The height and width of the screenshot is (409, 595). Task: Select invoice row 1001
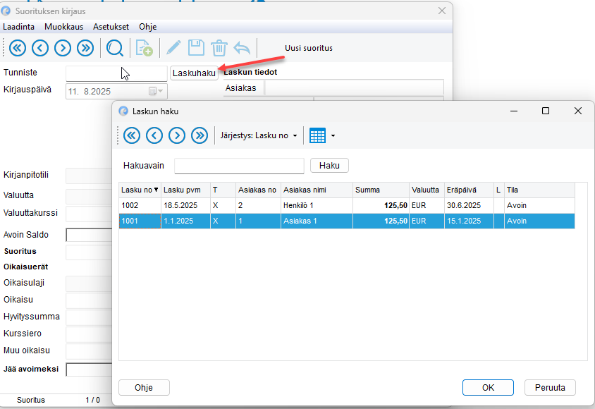pyautogui.click(x=347, y=221)
